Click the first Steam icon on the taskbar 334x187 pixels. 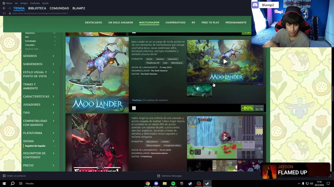pyautogui.click(x=190, y=184)
